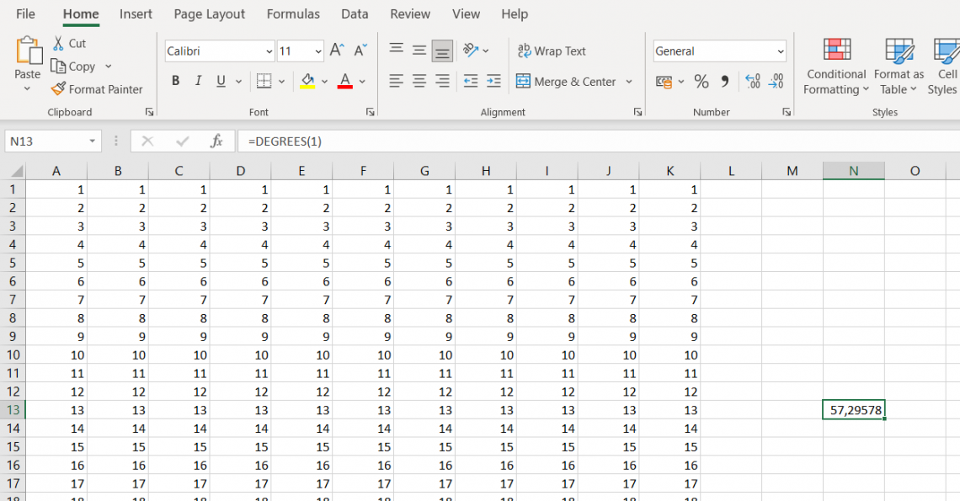The image size is (960, 501).
Task: Click the Cut scissors icon
Action: 59,44
